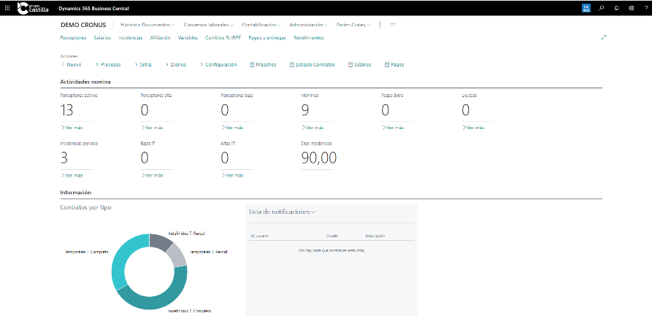Click the help question mark icon

[645, 7]
